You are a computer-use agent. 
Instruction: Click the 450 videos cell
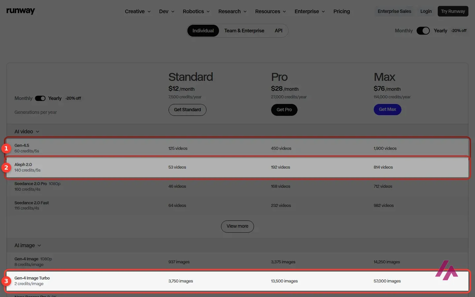pos(281,148)
